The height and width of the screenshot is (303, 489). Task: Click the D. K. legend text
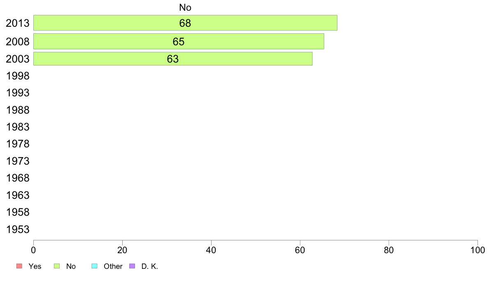coord(150,266)
